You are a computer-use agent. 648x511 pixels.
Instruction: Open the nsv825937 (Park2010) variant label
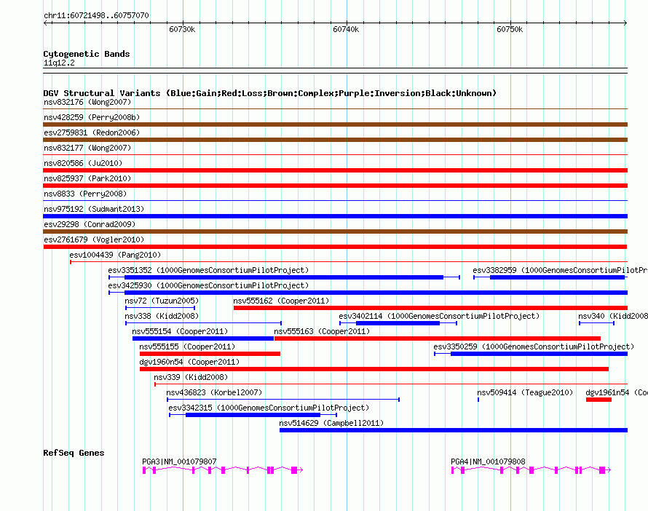(87, 178)
